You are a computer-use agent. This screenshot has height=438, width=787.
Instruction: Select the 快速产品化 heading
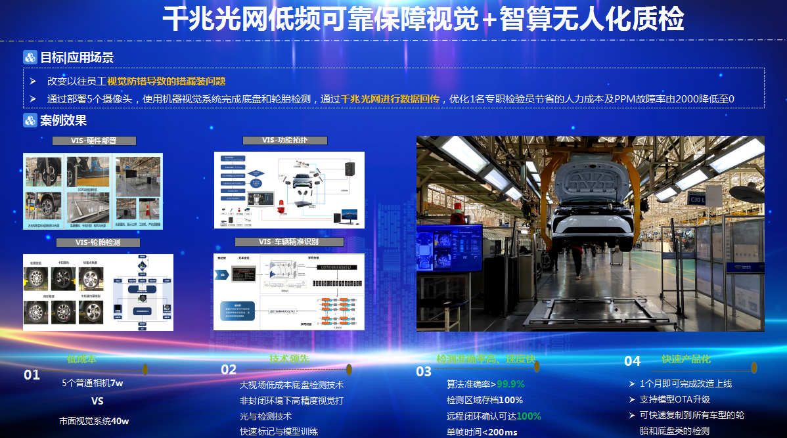686,359
